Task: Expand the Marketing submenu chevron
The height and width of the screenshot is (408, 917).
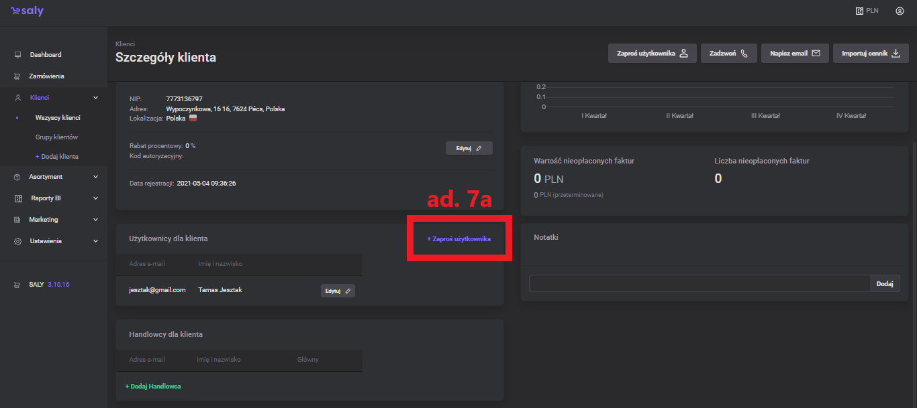Action: click(x=95, y=220)
